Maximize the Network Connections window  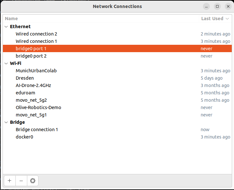click(x=218, y=6)
